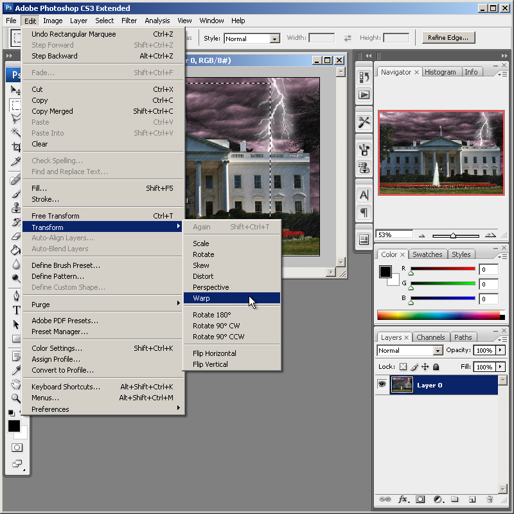Expand the Preferences submenu
Viewport: 514px width, 514px height.
pos(103,409)
